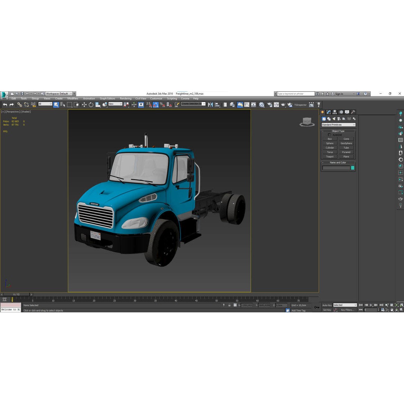Enable the AutoGrid checkbox
The height and width of the screenshot is (404, 404).
coord(329,135)
